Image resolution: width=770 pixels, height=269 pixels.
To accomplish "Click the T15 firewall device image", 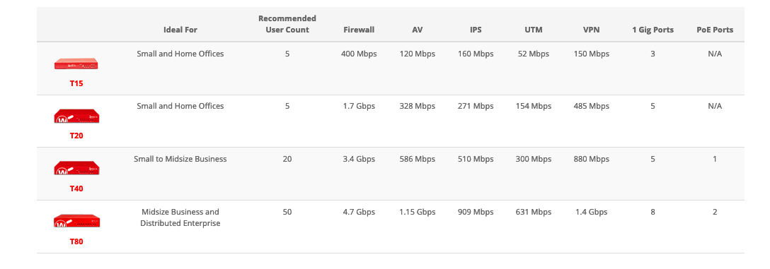I will [x=76, y=64].
